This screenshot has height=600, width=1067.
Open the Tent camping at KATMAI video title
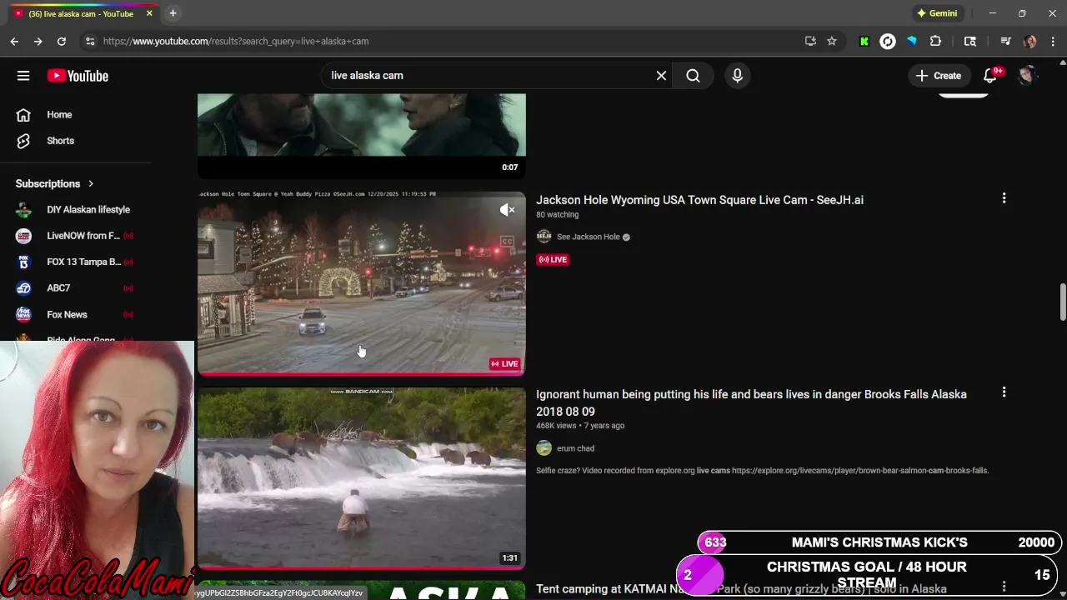point(741,589)
